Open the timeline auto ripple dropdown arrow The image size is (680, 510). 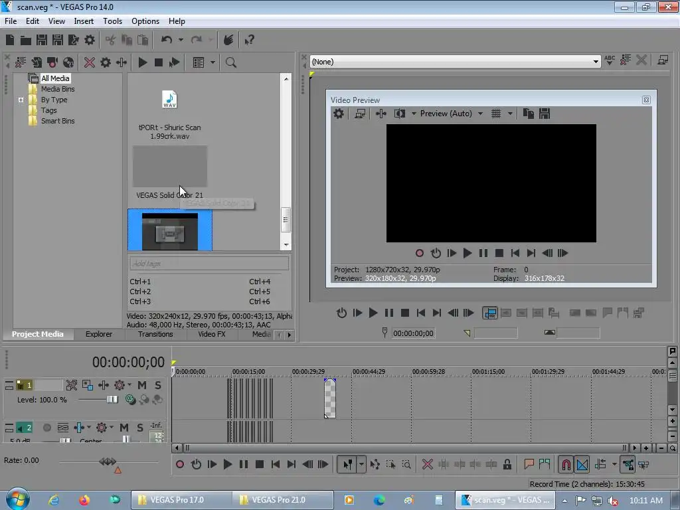click(614, 464)
